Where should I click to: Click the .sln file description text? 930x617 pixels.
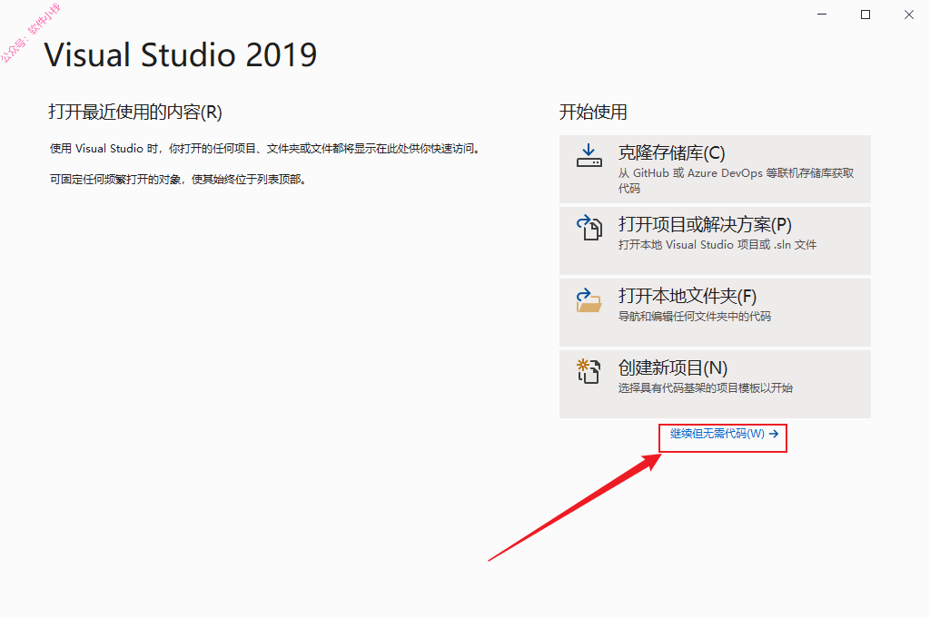click(717, 245)
